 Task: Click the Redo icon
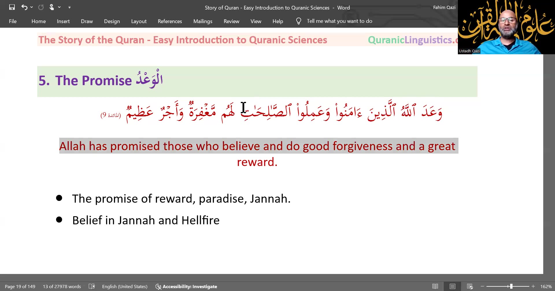(x=41, y=7)
